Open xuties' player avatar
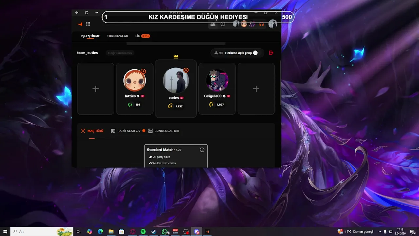The width and height of the screenshot is (419, 236). pos(176,81)
